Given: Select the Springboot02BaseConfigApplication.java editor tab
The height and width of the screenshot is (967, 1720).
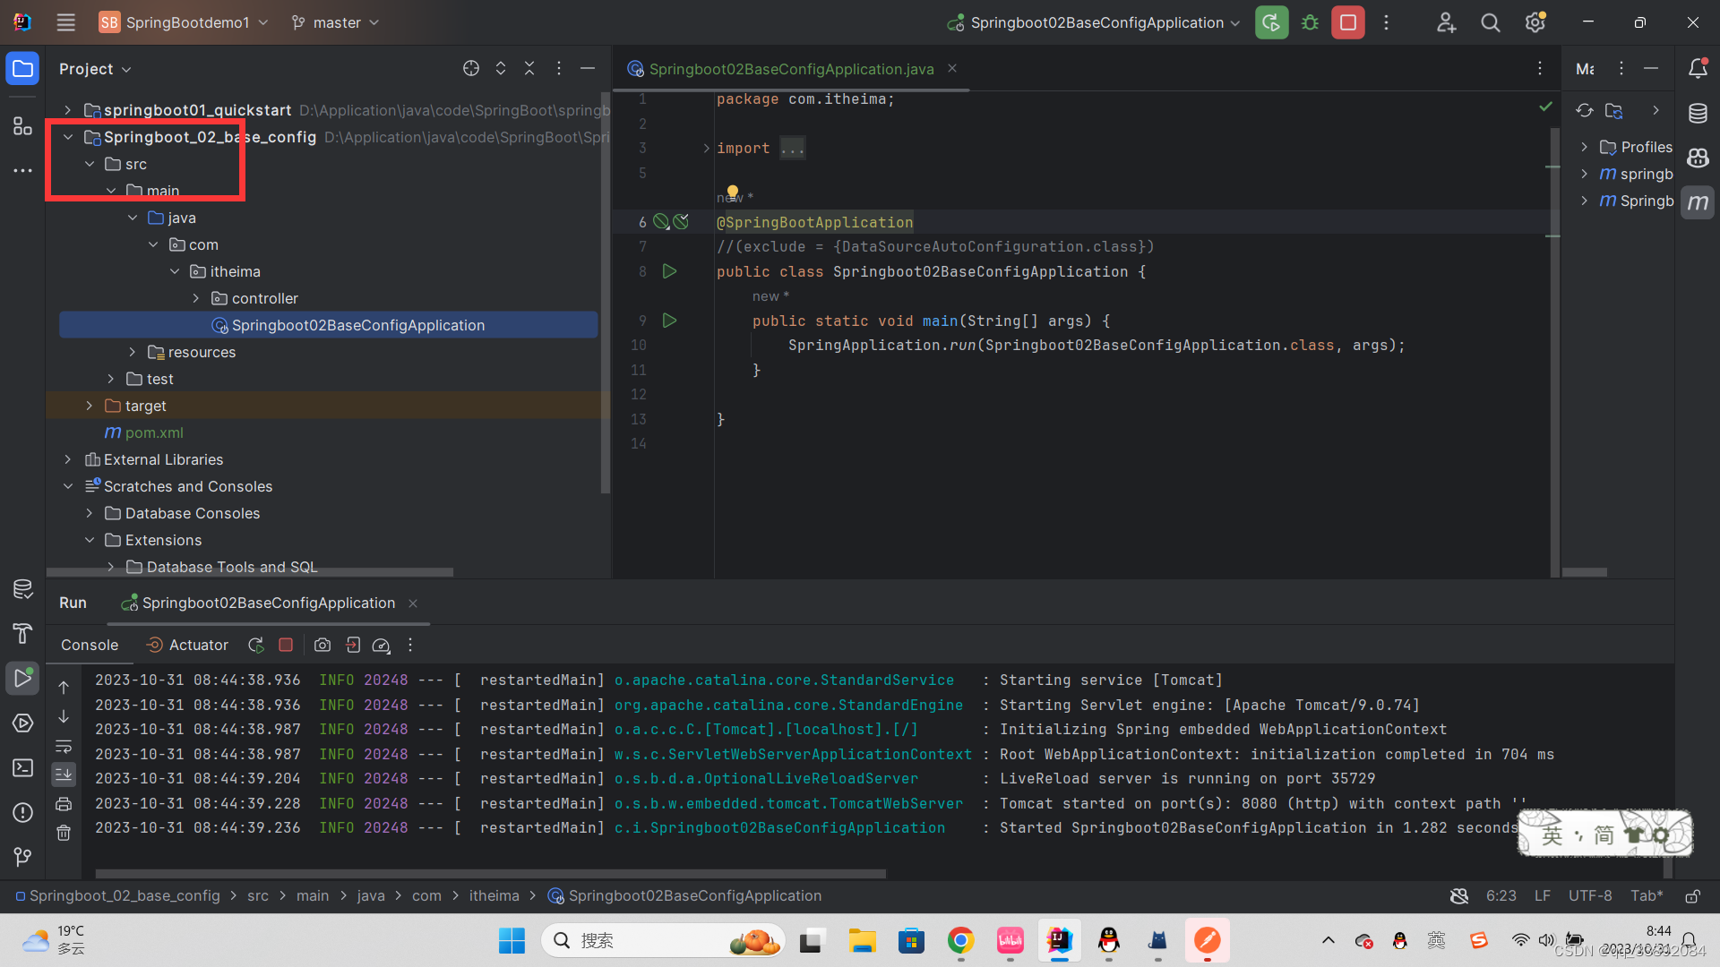Looking at the screenshot, I should pos(791,69).
